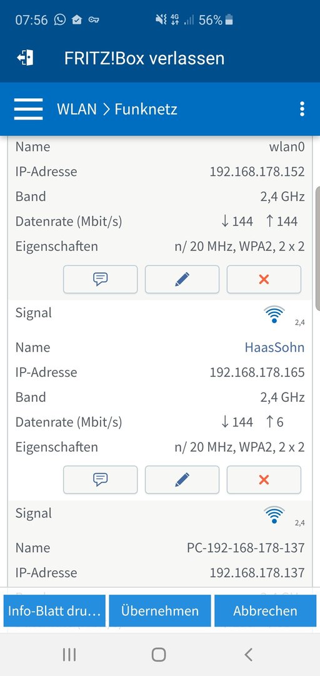The width and height of the screenshot is (320, 676).
Task: Click the Übernehmen button
Action: click(x=160, y=610)
